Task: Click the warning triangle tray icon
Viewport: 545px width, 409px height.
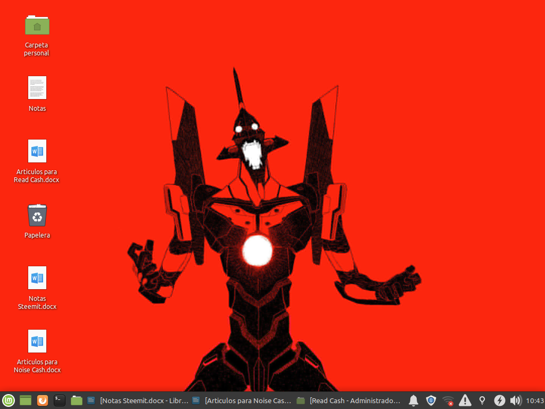Action: coord(465,400)
